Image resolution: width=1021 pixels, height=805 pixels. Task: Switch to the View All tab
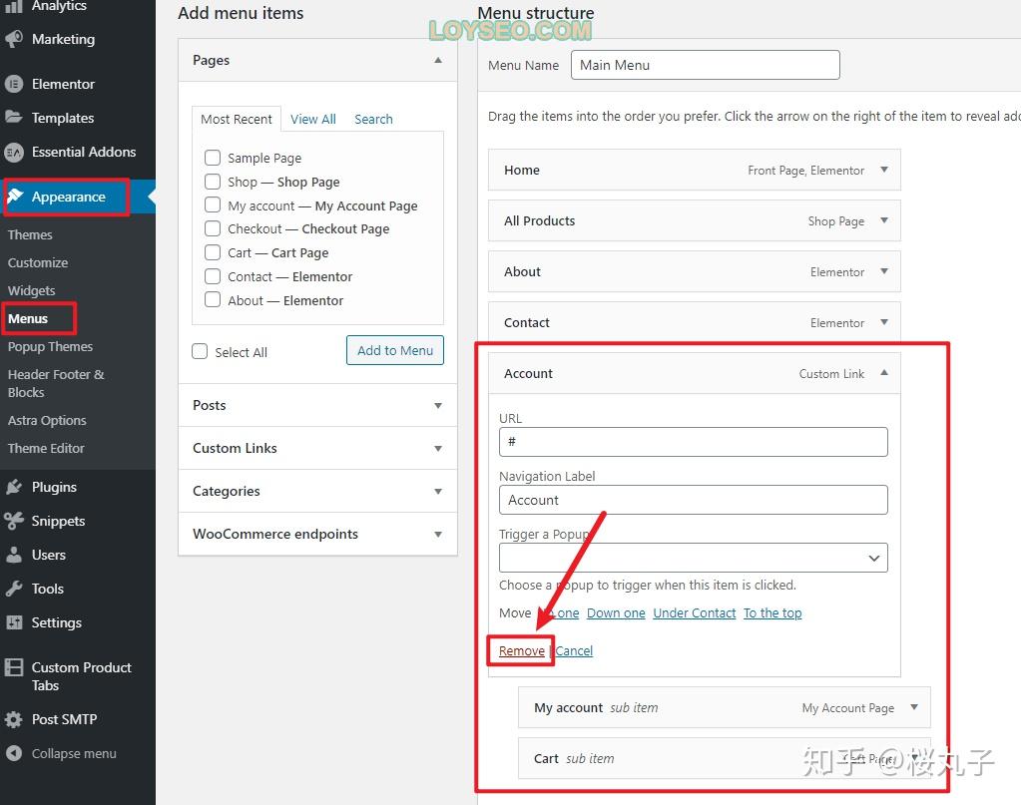pyautogui.click(x=313, y=119)
